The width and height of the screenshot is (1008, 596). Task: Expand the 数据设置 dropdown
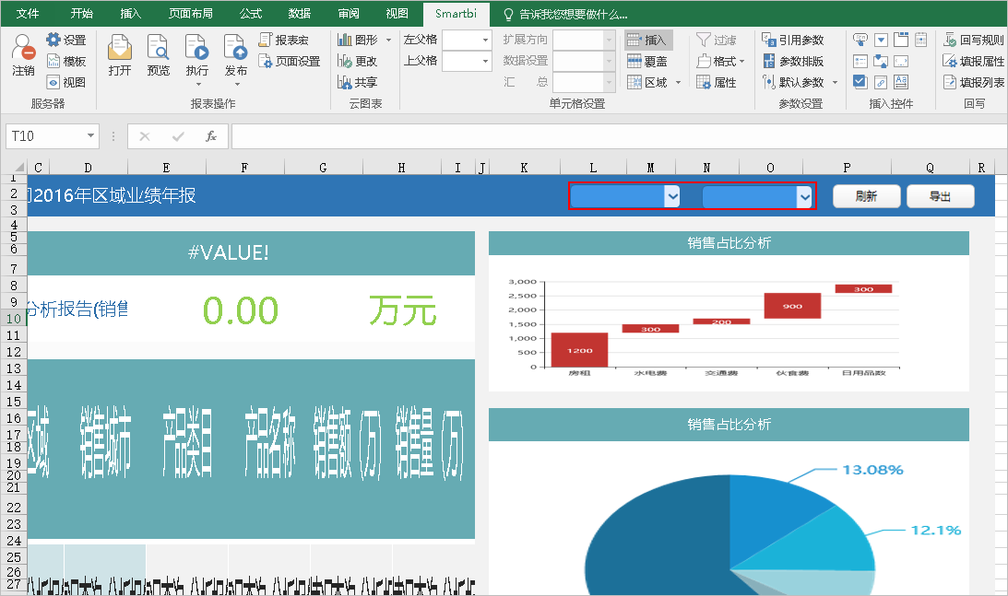[609, 61]
